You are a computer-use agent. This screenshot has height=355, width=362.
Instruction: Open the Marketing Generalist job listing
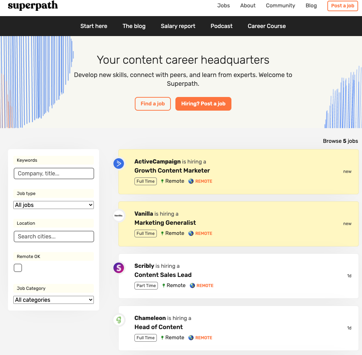165,223
